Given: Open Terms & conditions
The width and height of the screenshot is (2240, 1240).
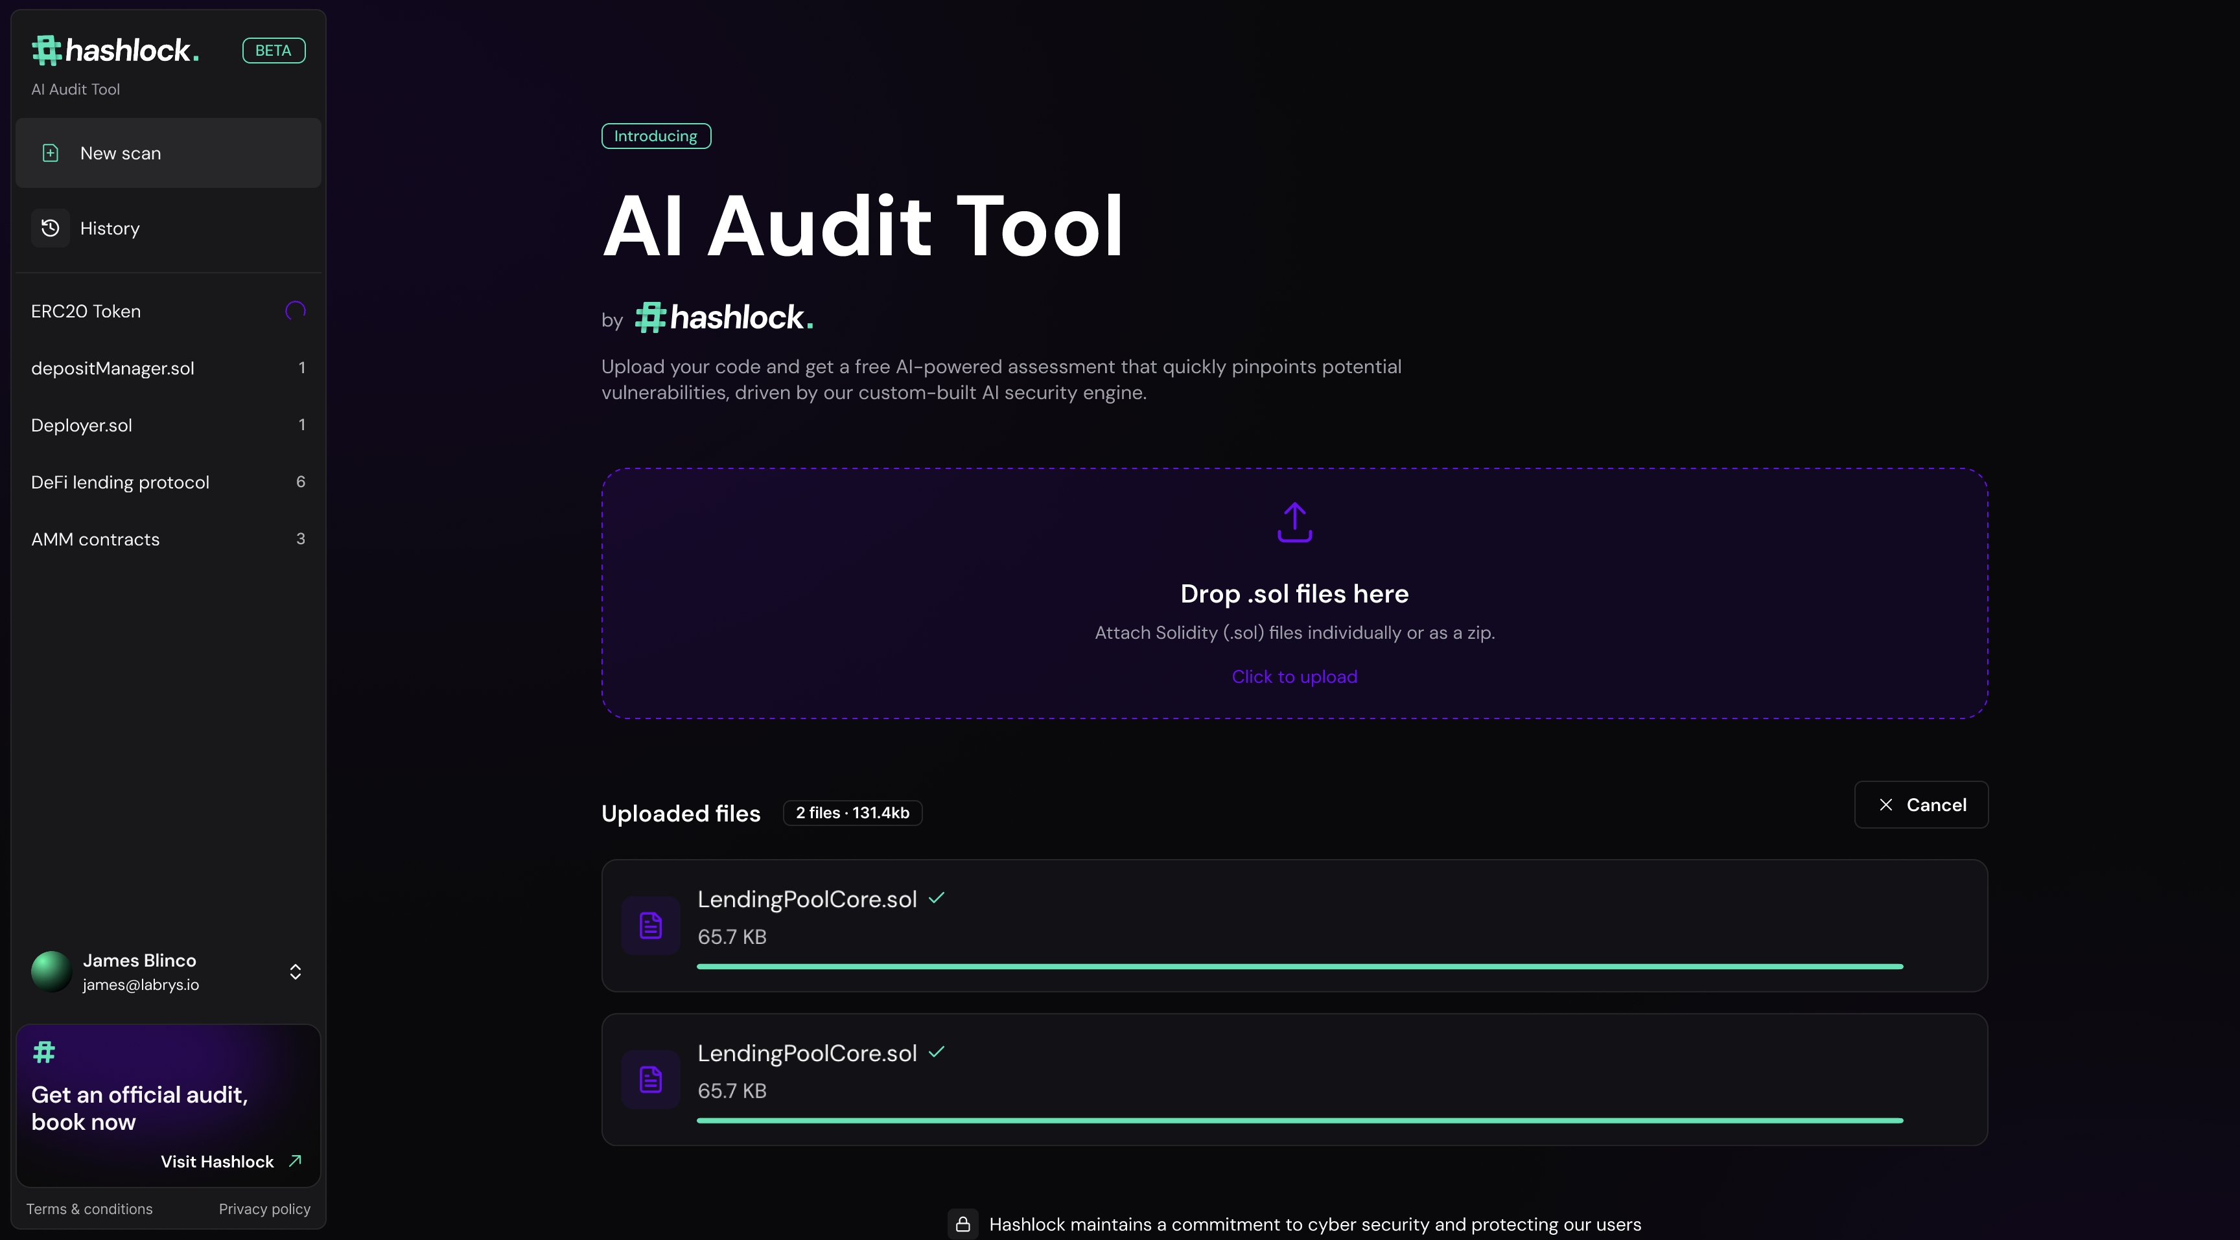Looking at the screenshot, I should point(89,1209).
